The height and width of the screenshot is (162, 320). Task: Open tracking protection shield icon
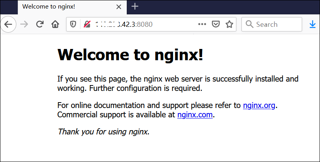[x=73, y=24]
